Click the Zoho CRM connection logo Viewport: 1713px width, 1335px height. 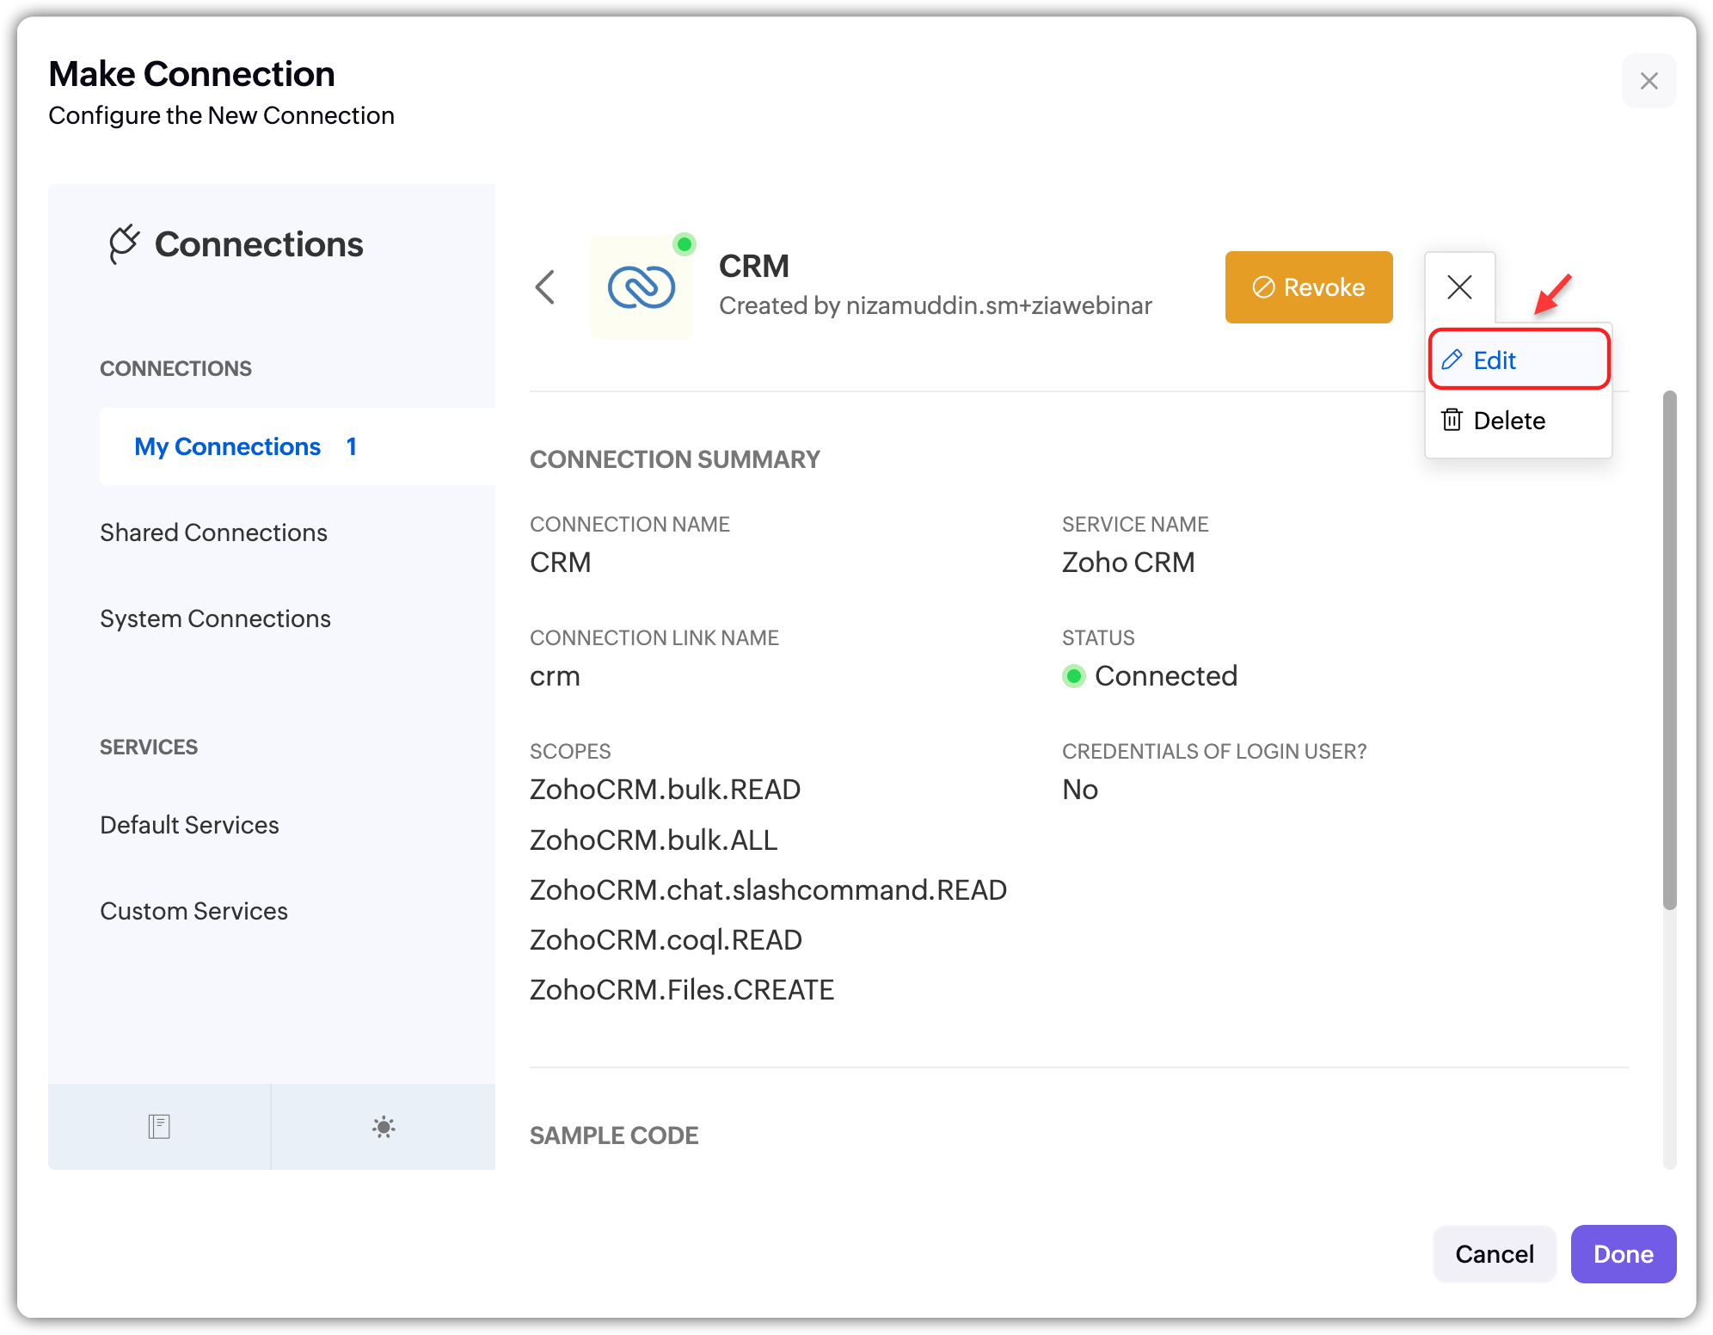642,287
